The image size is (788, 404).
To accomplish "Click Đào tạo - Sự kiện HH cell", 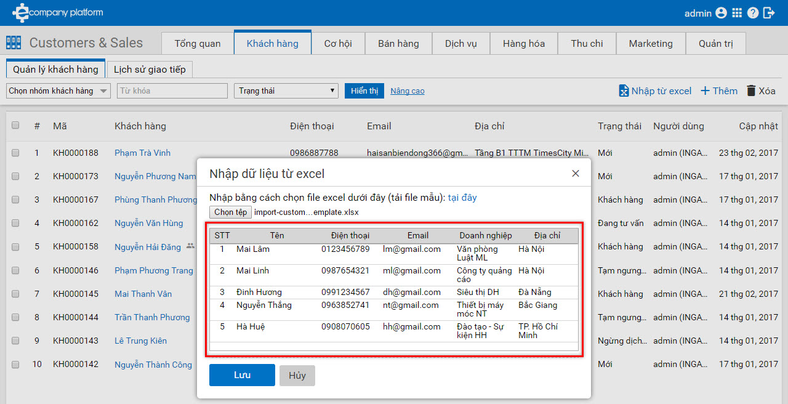I will pyautogui.click(x=480, y=331).
